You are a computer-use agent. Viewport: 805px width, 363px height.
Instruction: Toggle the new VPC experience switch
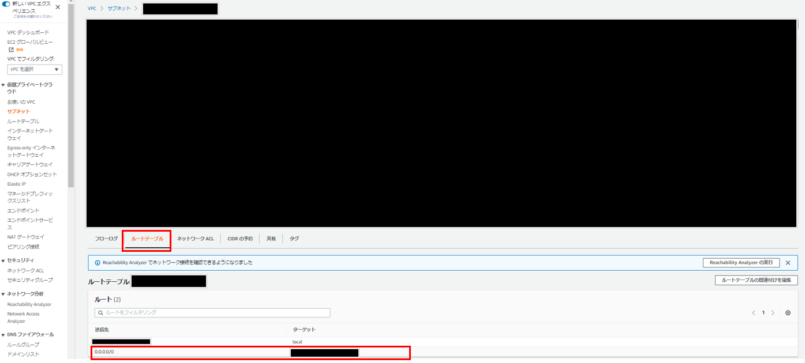pos(6,4)
